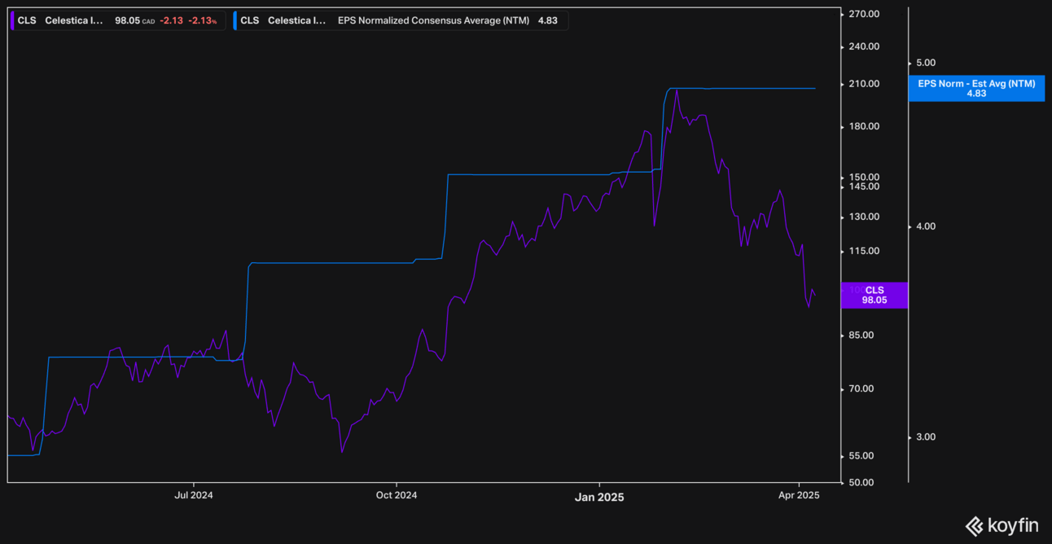Click the 270.00 price axis label
This screenshot has height=544, width=1052.
click(863, 14)
